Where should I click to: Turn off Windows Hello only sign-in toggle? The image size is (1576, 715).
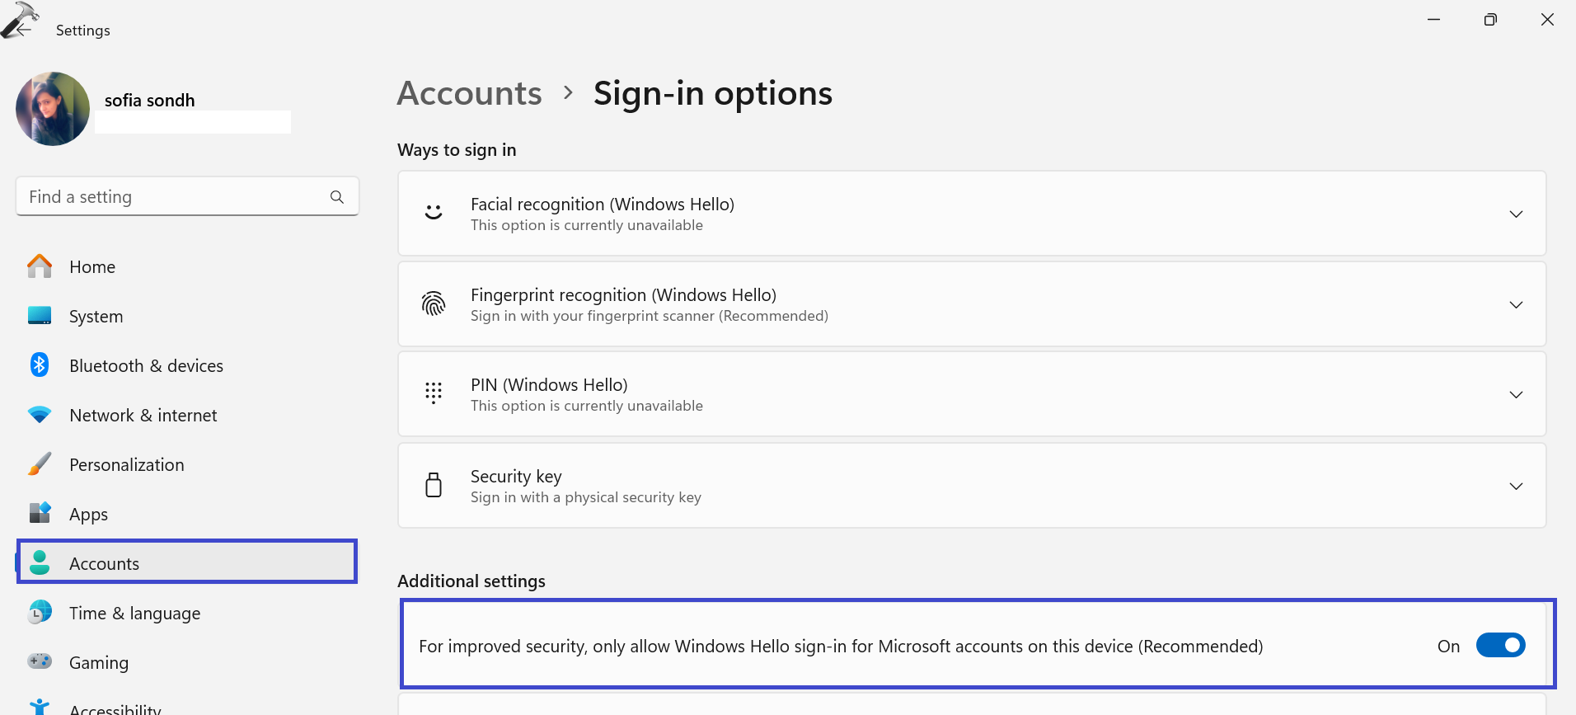(1500, 645)
